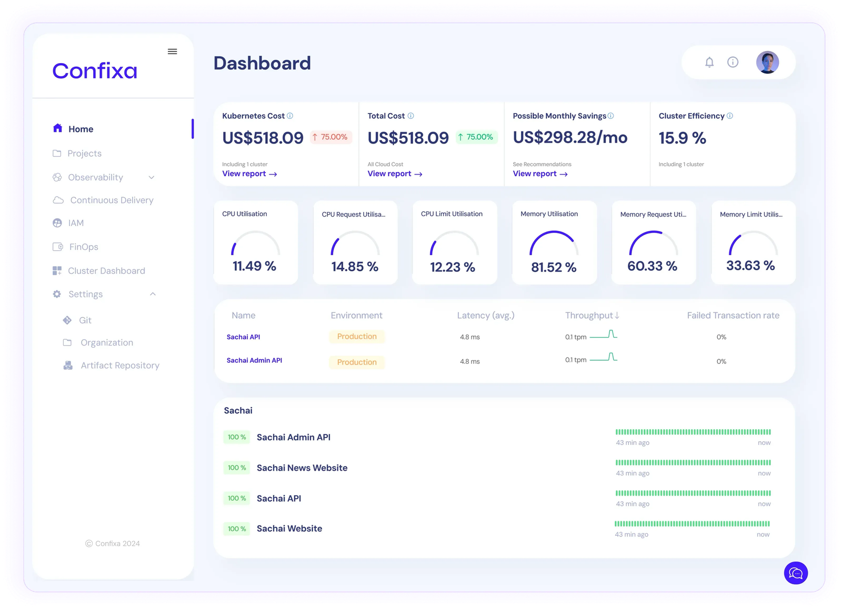Viewport: 842px width, 610px height.
Task: Expand the Observability menu chevron
Action: point(152,178)
